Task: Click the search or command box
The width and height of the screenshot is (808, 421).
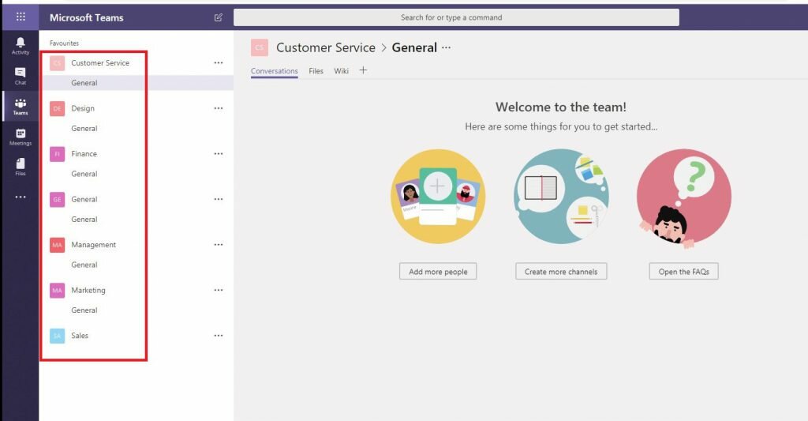Action: (x=456, y=17)
